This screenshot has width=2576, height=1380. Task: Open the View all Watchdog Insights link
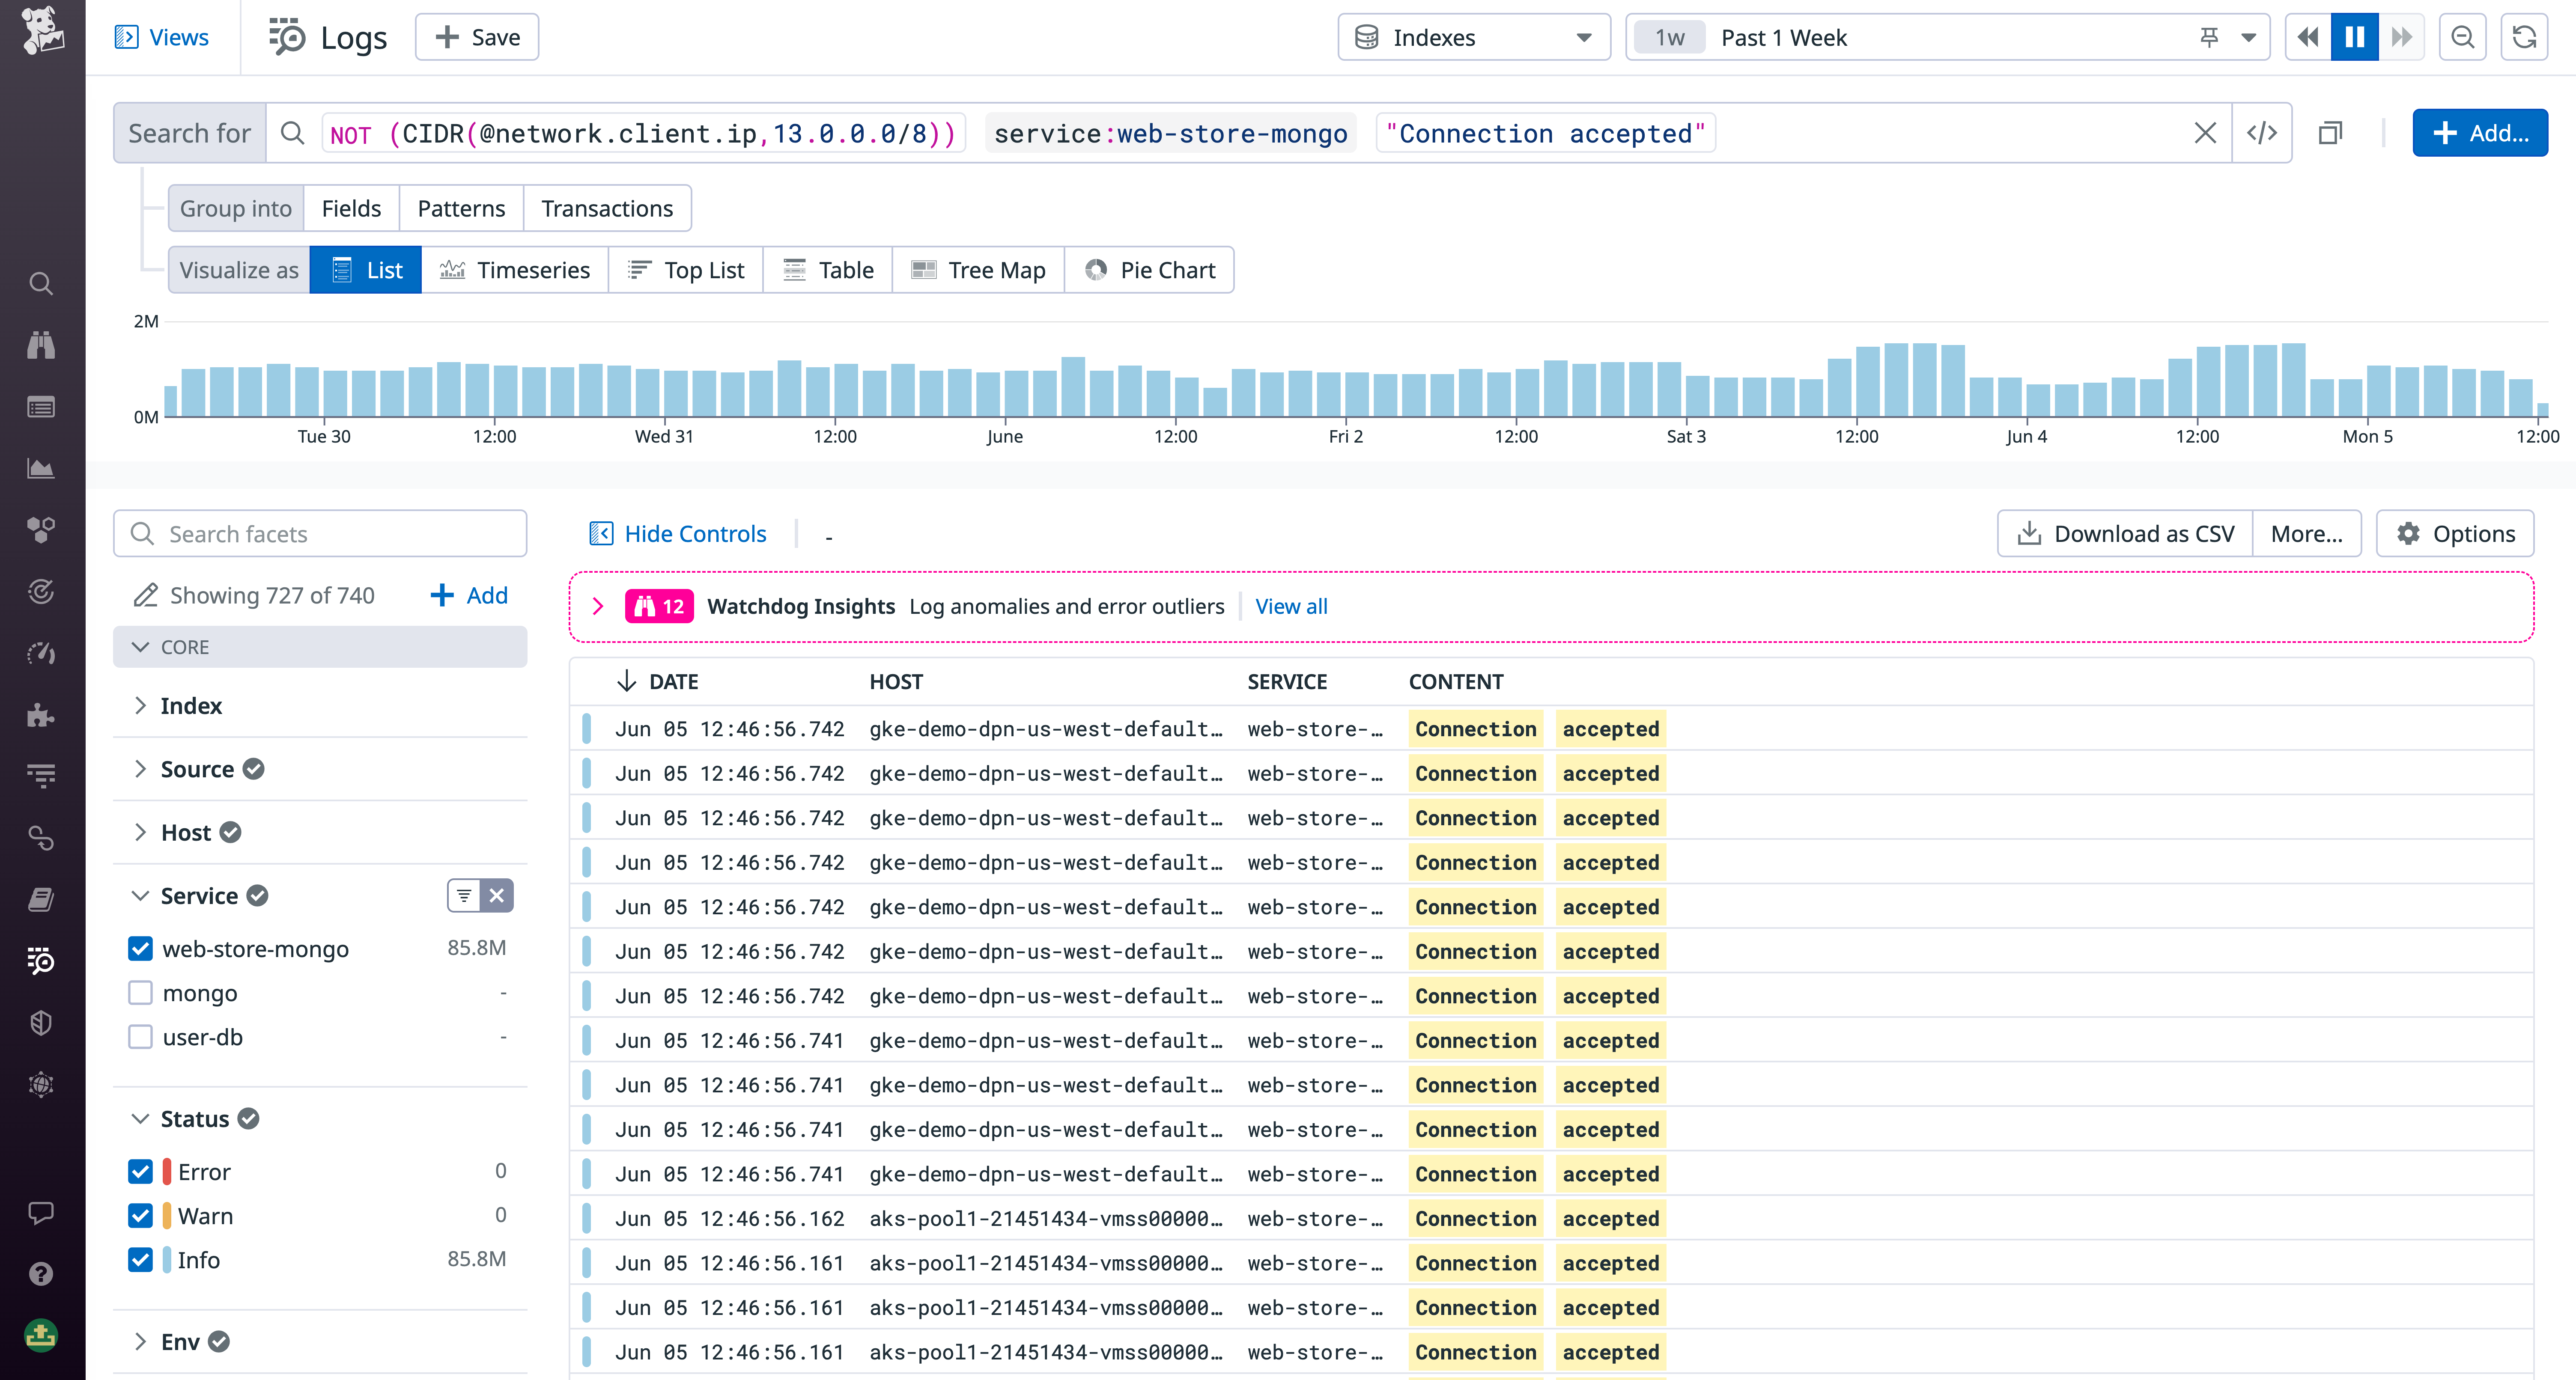tap(1290, 606)
